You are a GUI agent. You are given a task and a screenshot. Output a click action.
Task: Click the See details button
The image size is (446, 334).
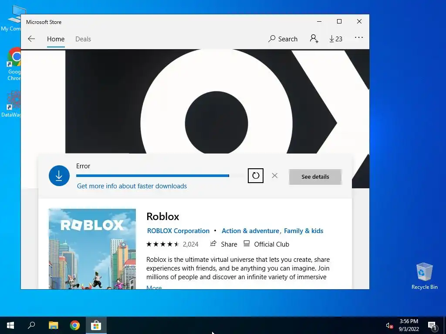[315, 177]
